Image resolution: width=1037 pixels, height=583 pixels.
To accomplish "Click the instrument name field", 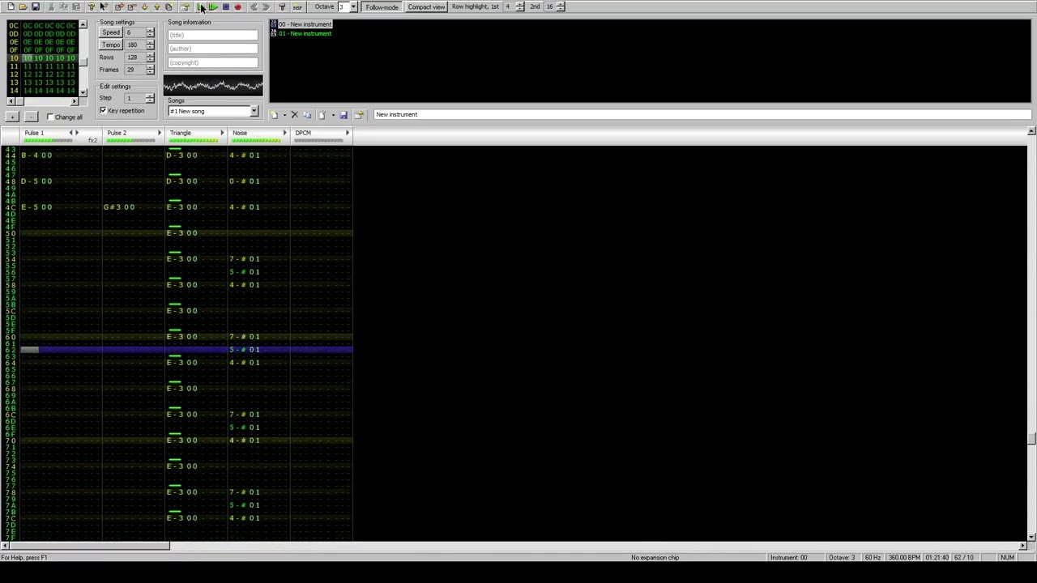I will (702, 115).
